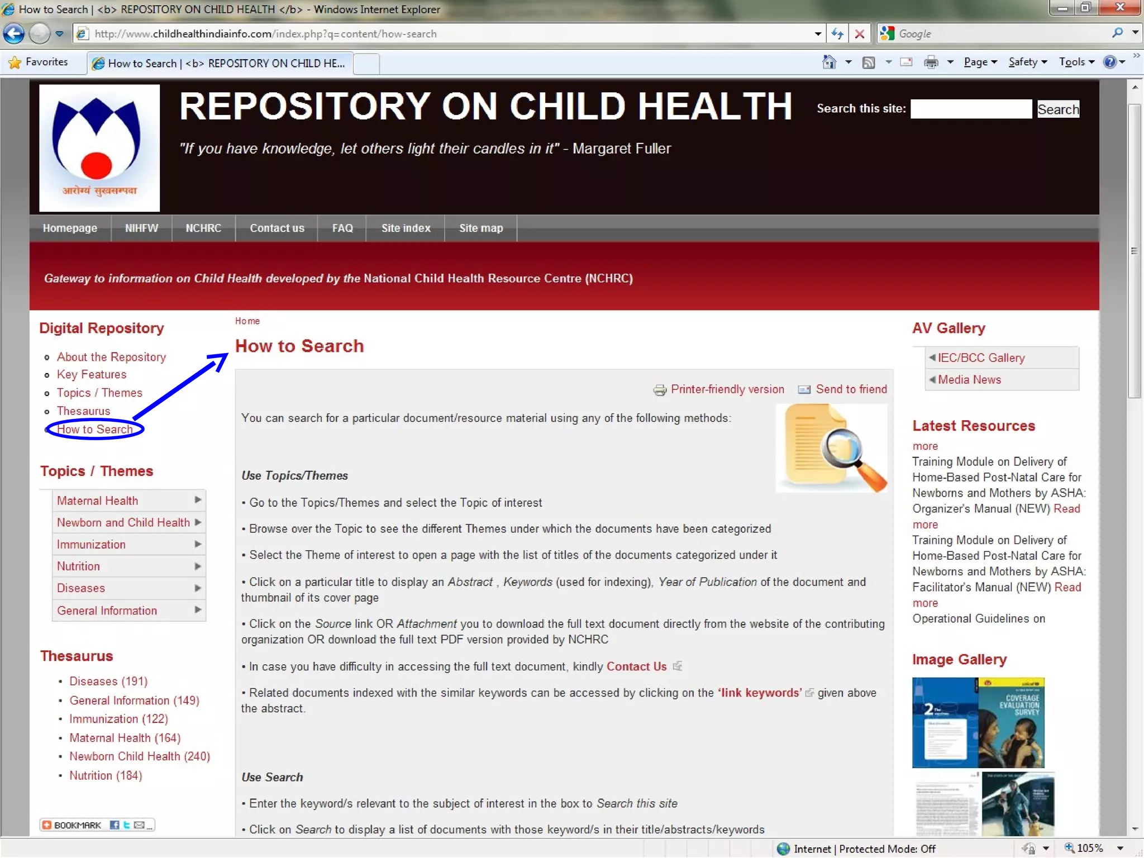The width and height of the screenshot is (1144, 858).
Task: Click the Refresh page icon
Action: pos(837,34)
